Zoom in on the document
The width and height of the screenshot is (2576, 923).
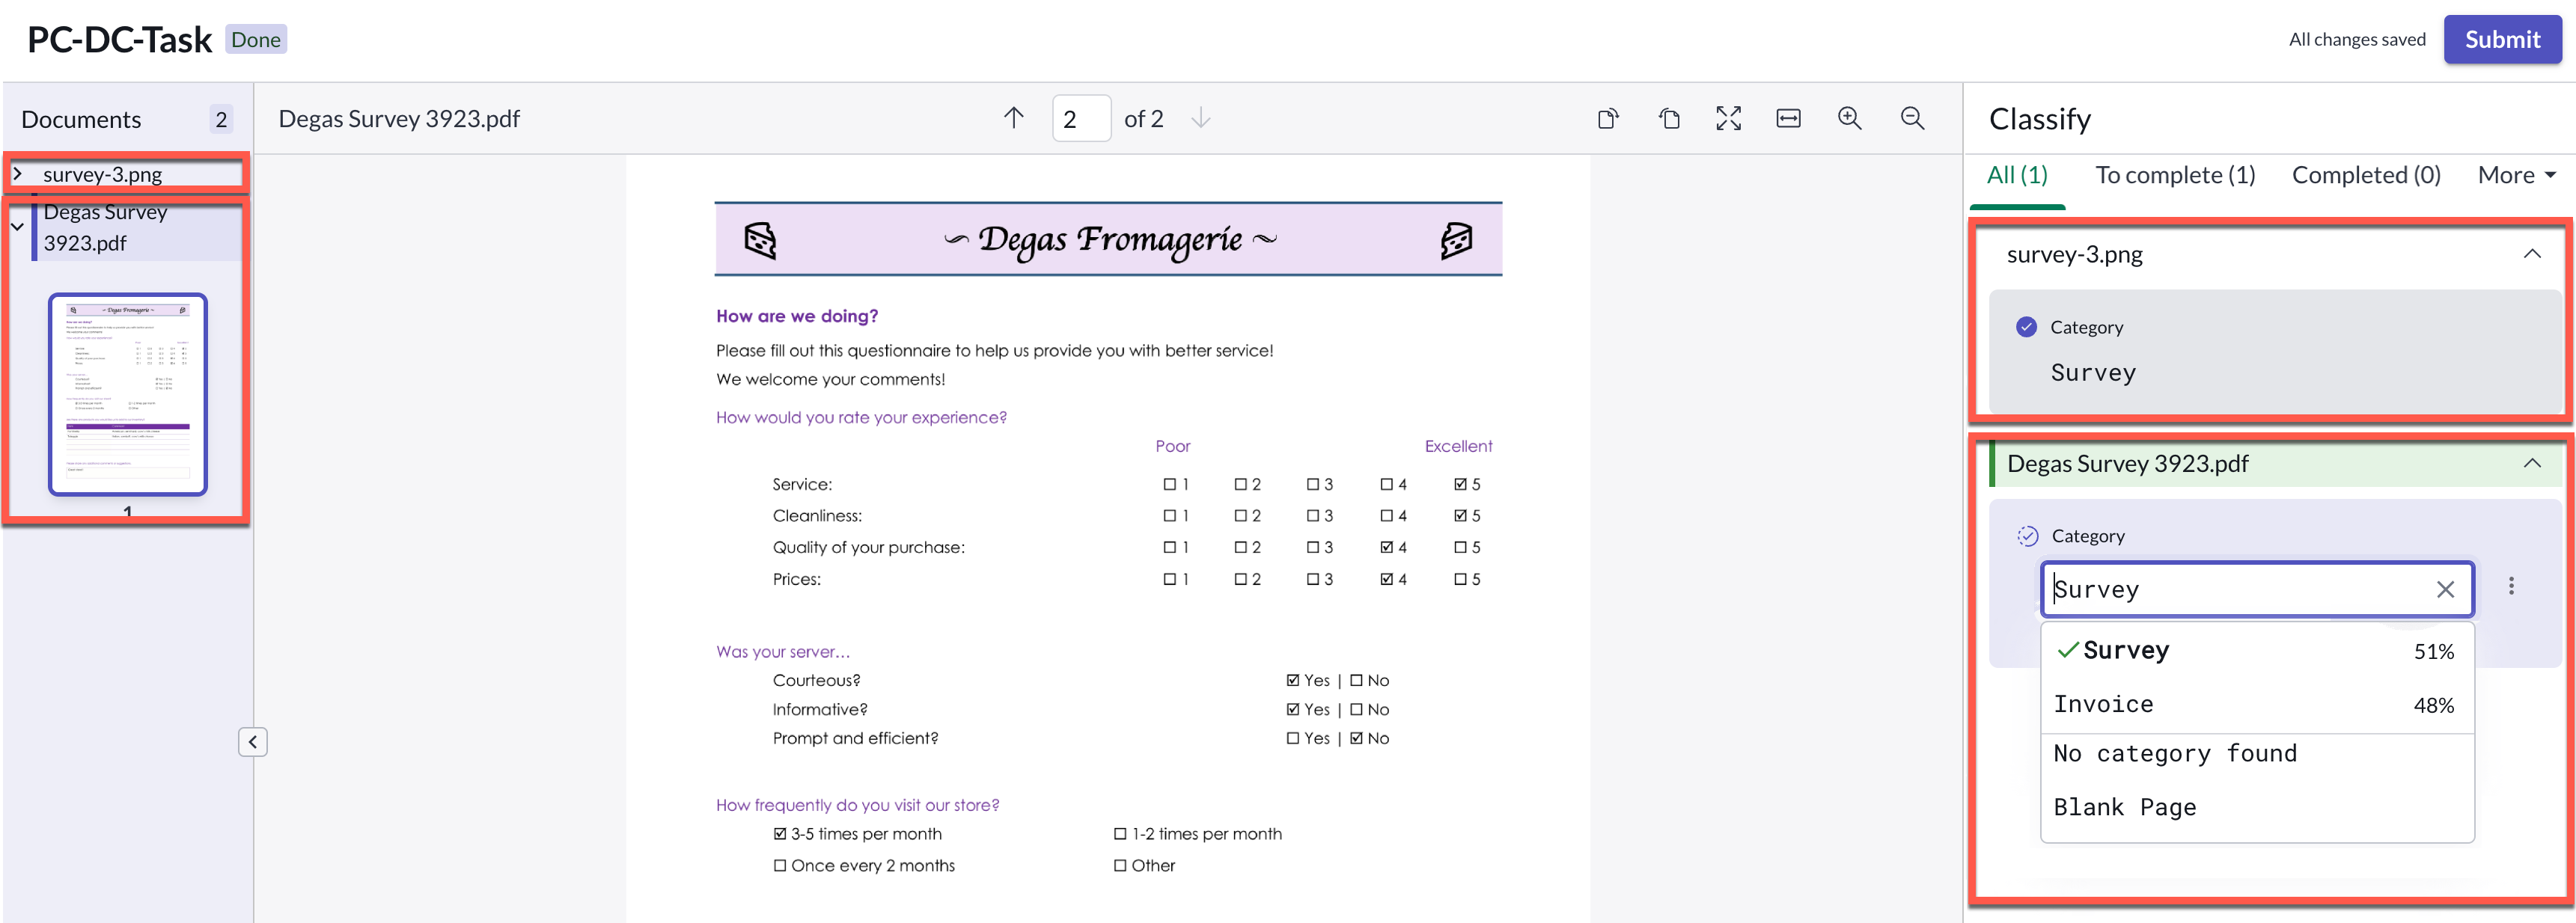pos(1849,119)
